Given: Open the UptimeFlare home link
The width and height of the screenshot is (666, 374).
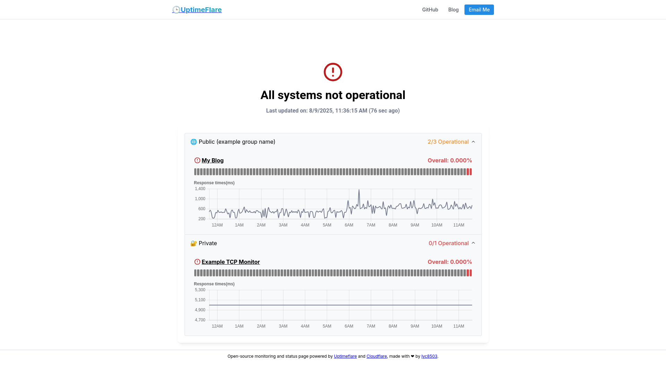Looking at the screenshot, I should (x=197, y=10).
